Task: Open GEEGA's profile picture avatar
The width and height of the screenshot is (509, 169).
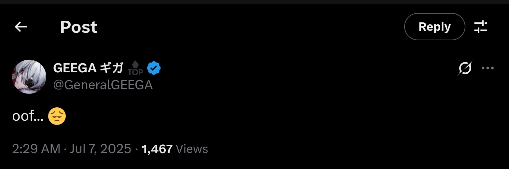Action: [29, 77]
